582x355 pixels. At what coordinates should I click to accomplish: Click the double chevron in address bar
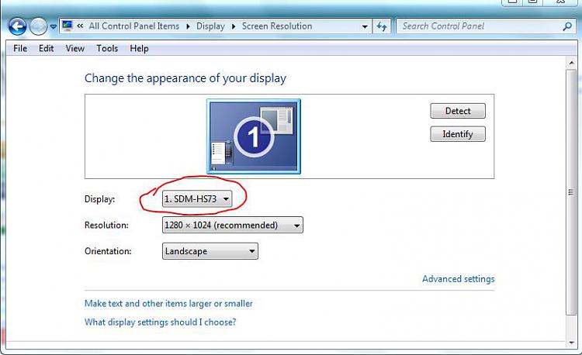pos(80,26)
